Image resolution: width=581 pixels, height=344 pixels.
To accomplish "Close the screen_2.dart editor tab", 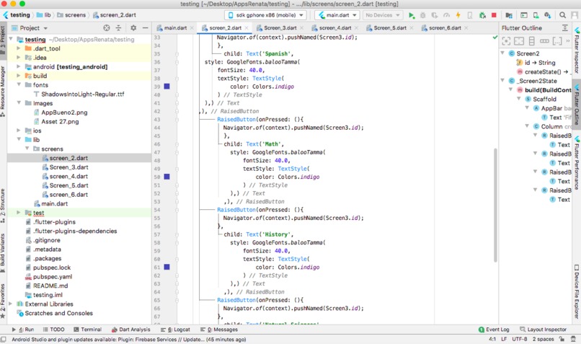I will [247, 28].
